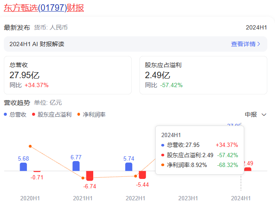Viewport: 275px width, 205px height.
Task: Click the 2024H1 period label at top right
Action: pyautogui.click(x=256, y=27)
